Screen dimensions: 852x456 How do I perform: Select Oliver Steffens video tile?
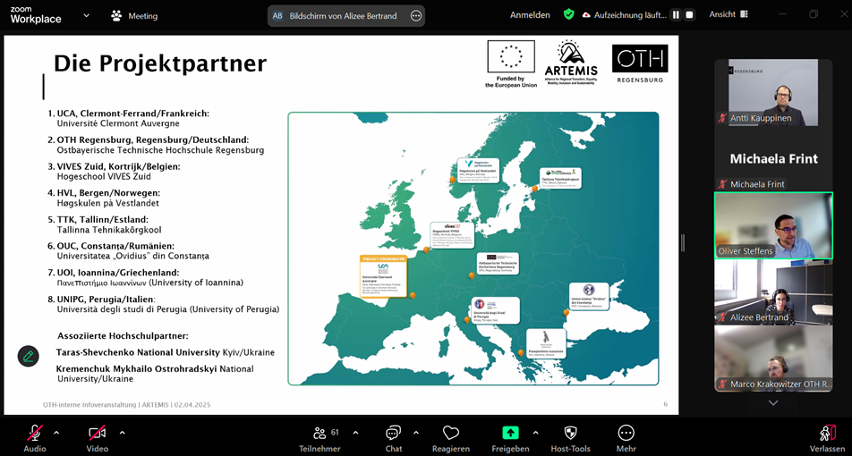click(773, 225)
